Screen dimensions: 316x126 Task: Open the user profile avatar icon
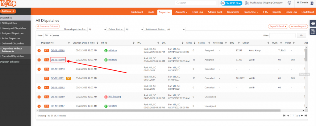pos(312,3)
